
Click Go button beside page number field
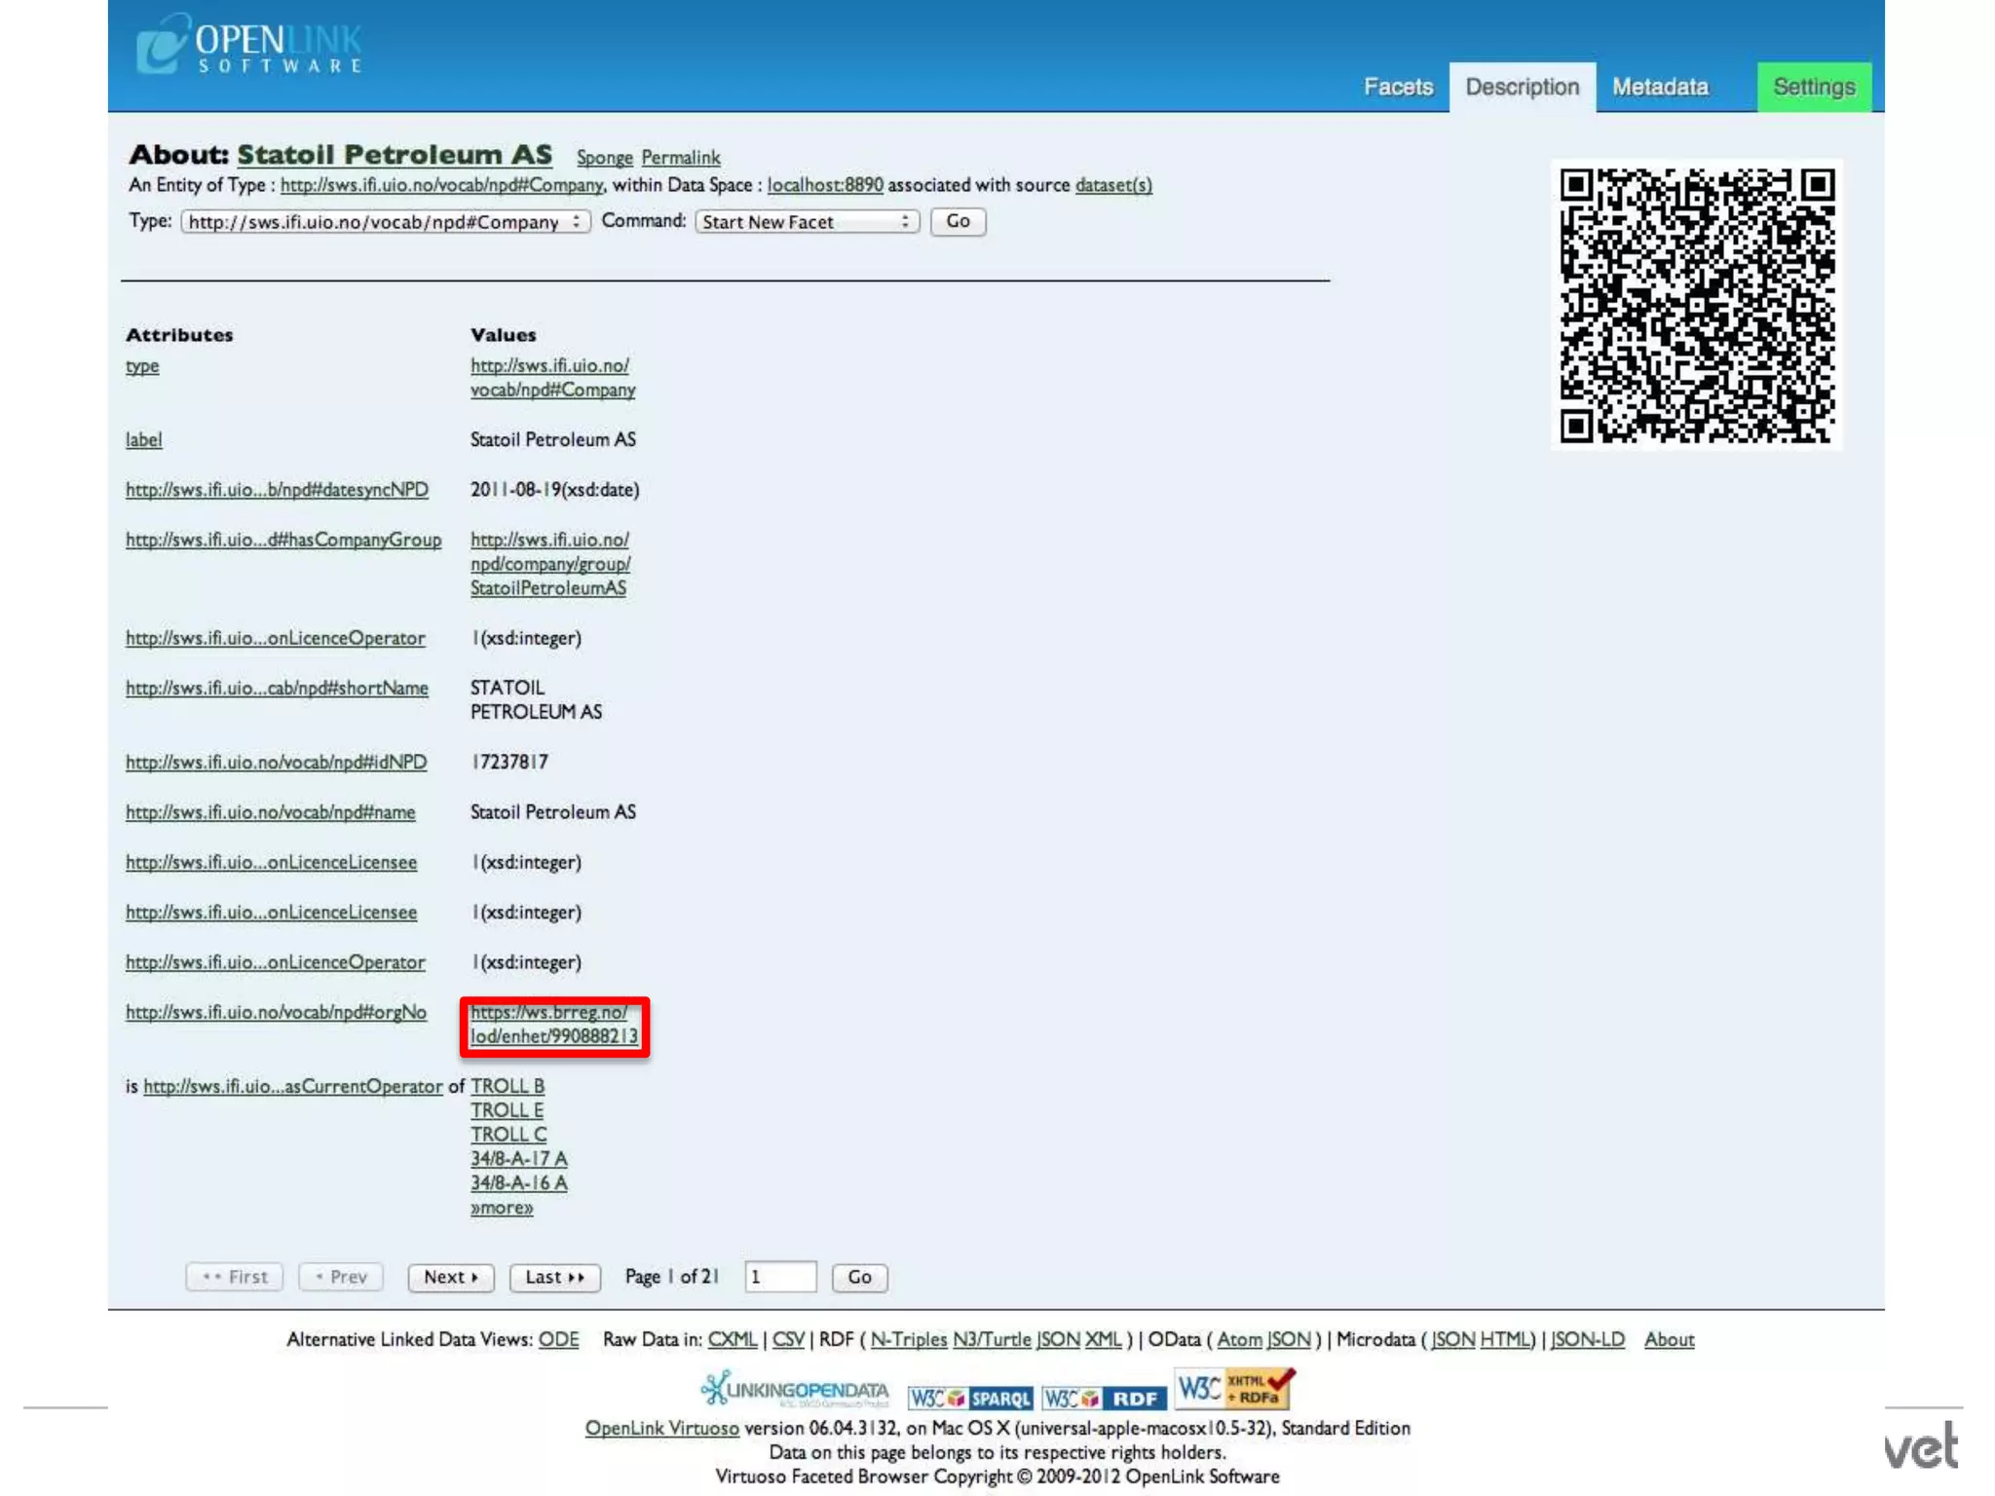click(x=859, y=1277)
